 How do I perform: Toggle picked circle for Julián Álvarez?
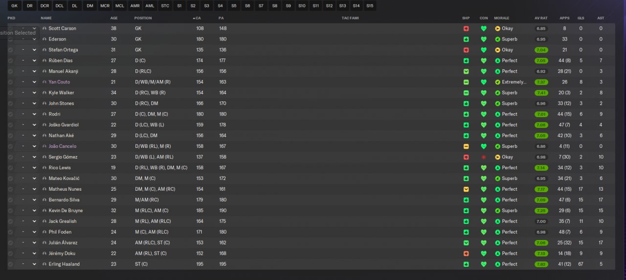click(10, 242)
